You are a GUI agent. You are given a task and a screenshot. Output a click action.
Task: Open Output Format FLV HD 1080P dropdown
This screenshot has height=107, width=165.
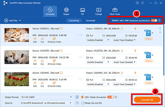(46, 97)
